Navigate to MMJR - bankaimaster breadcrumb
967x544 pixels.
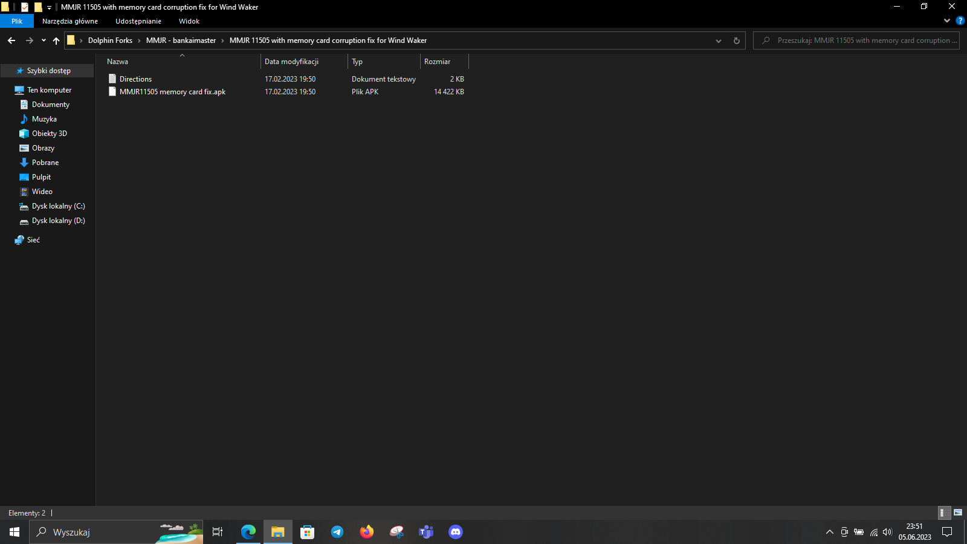pyautogui.click(x=181, y=40)
